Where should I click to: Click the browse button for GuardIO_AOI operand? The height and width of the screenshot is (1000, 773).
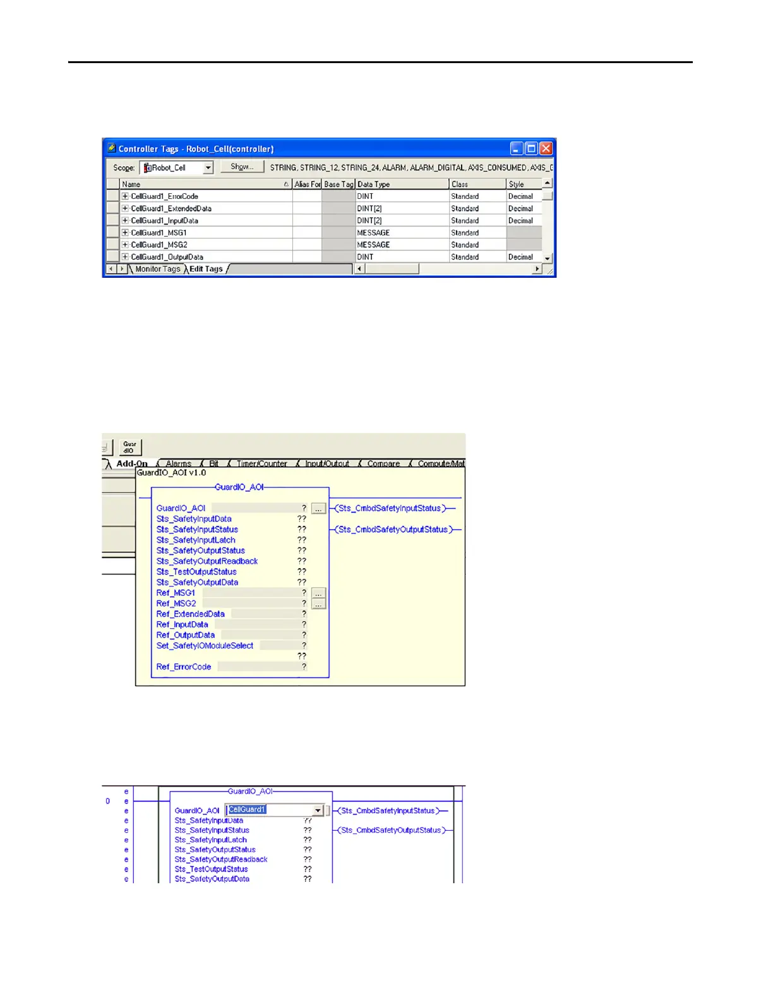(x=318, y=508)
